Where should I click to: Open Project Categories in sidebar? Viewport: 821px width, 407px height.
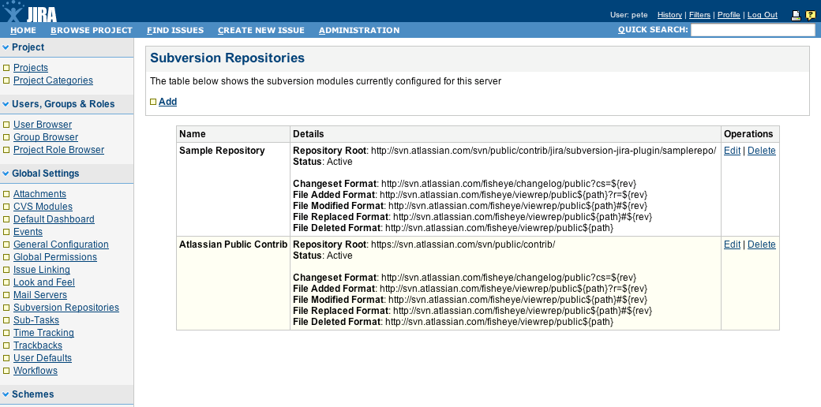click(53, 80)
